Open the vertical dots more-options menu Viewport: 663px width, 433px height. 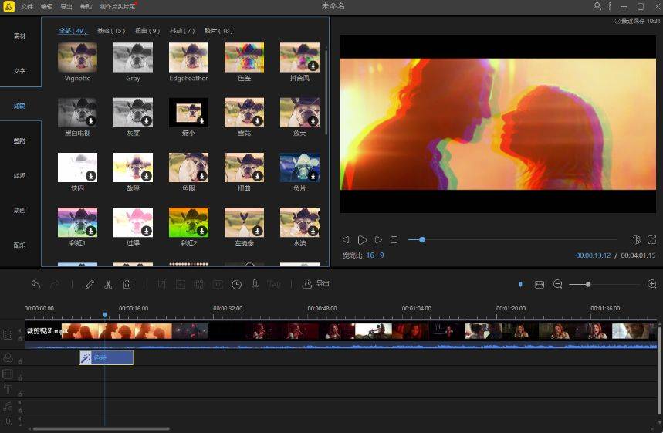[x=610, y=6]
